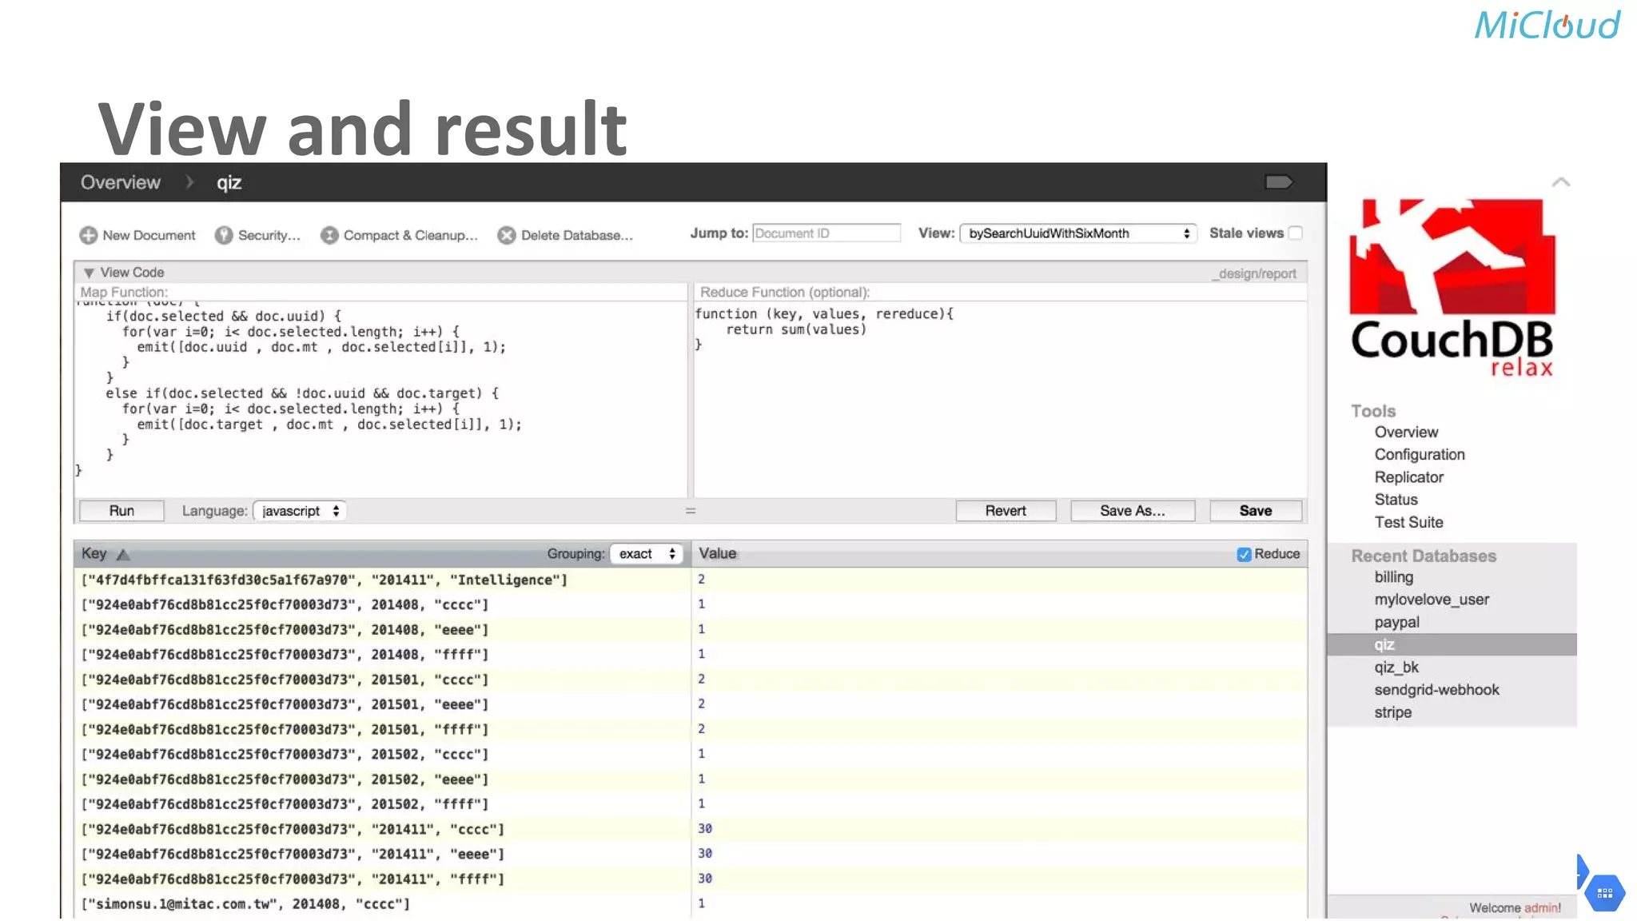Go to Overview breadcrumb in header
This screenshot has height=921, width=1637.
pyautogui.click(x=121, y=182)
